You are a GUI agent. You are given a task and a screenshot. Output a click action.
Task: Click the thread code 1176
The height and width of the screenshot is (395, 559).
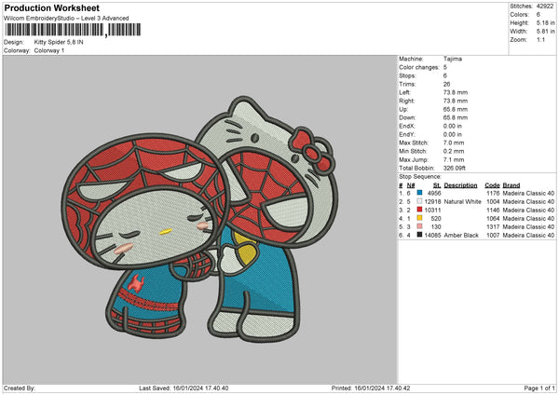[493, 193]
